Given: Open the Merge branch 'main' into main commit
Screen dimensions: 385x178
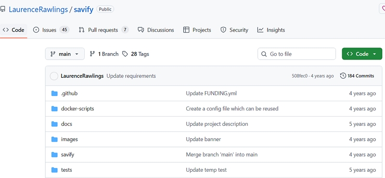Looking at the screenshot, I should (221, 154).
